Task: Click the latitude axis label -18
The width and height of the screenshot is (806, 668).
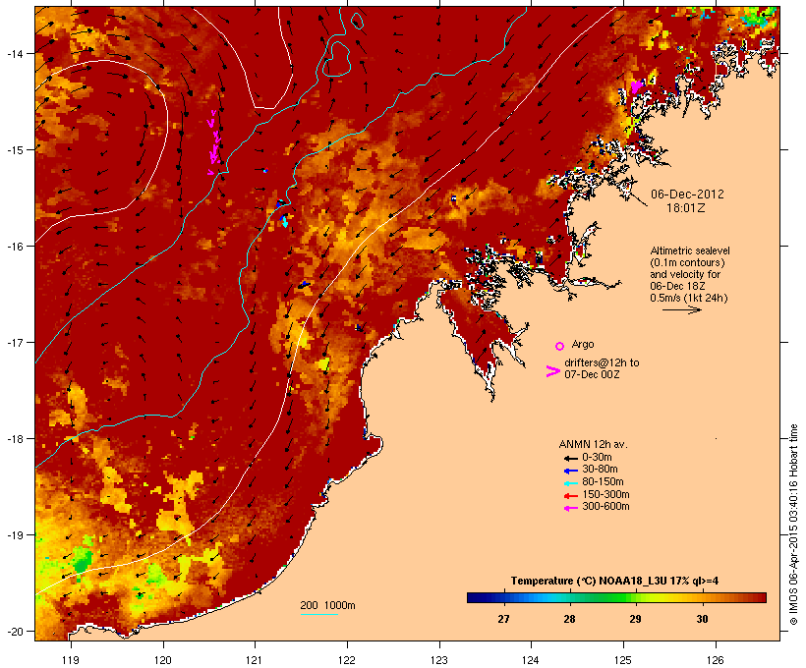Action: pyautogui.click(x=15, y=438)
